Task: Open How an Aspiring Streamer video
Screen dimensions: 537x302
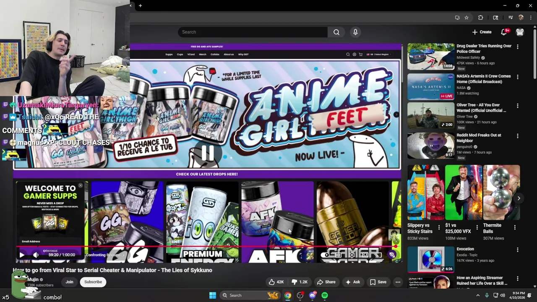Action: click(x=430, y=282)
